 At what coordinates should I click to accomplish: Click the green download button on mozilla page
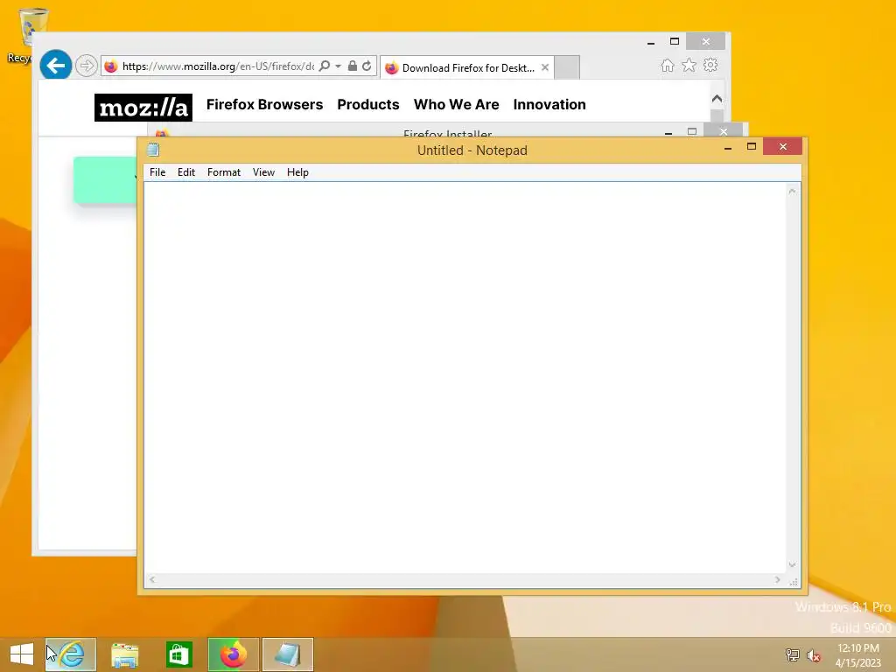105,180
